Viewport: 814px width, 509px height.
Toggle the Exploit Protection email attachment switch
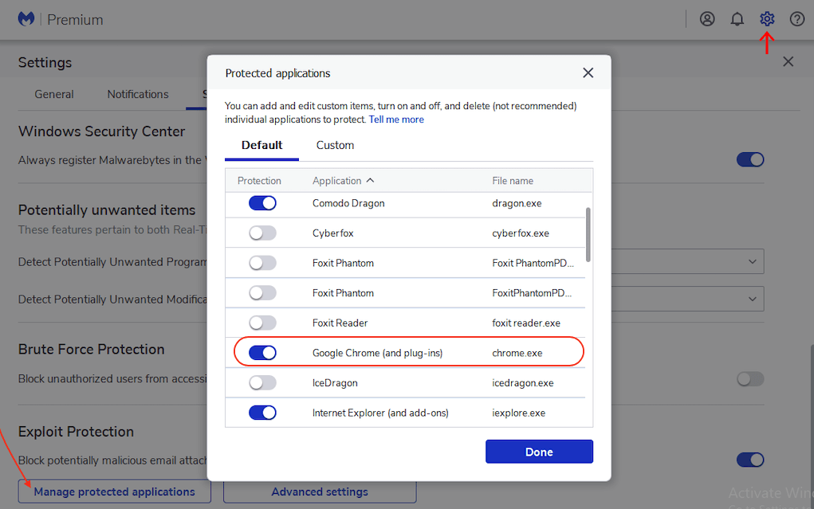coord(750,460)
